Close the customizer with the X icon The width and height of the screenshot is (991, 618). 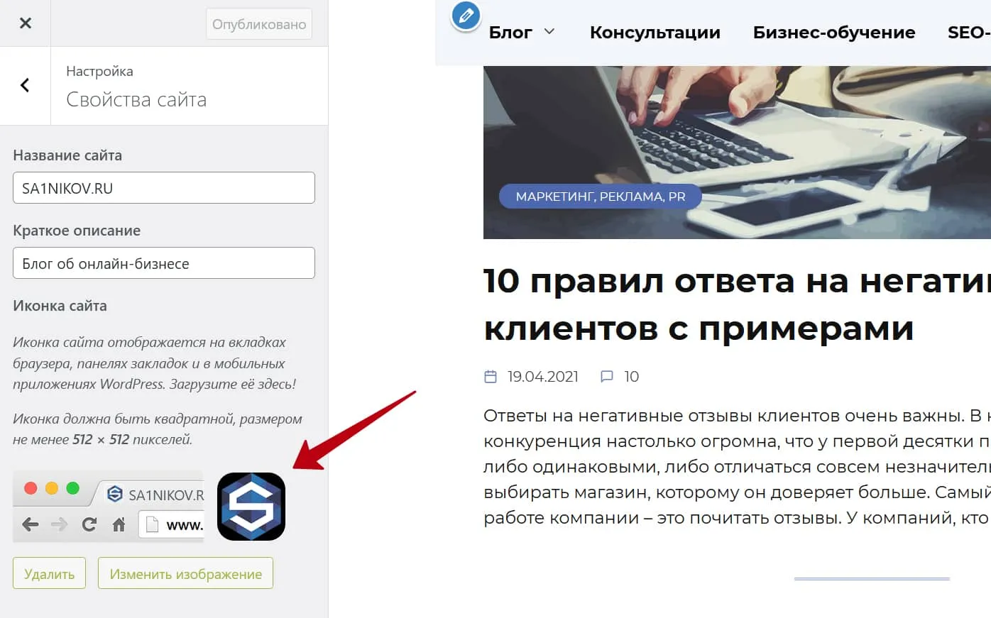tap(26, 23)
